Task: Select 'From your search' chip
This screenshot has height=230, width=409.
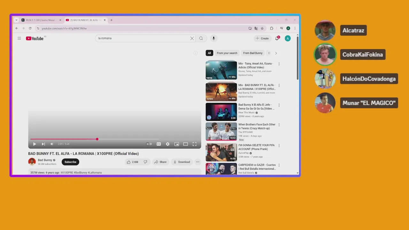Action: click(227, 53)
